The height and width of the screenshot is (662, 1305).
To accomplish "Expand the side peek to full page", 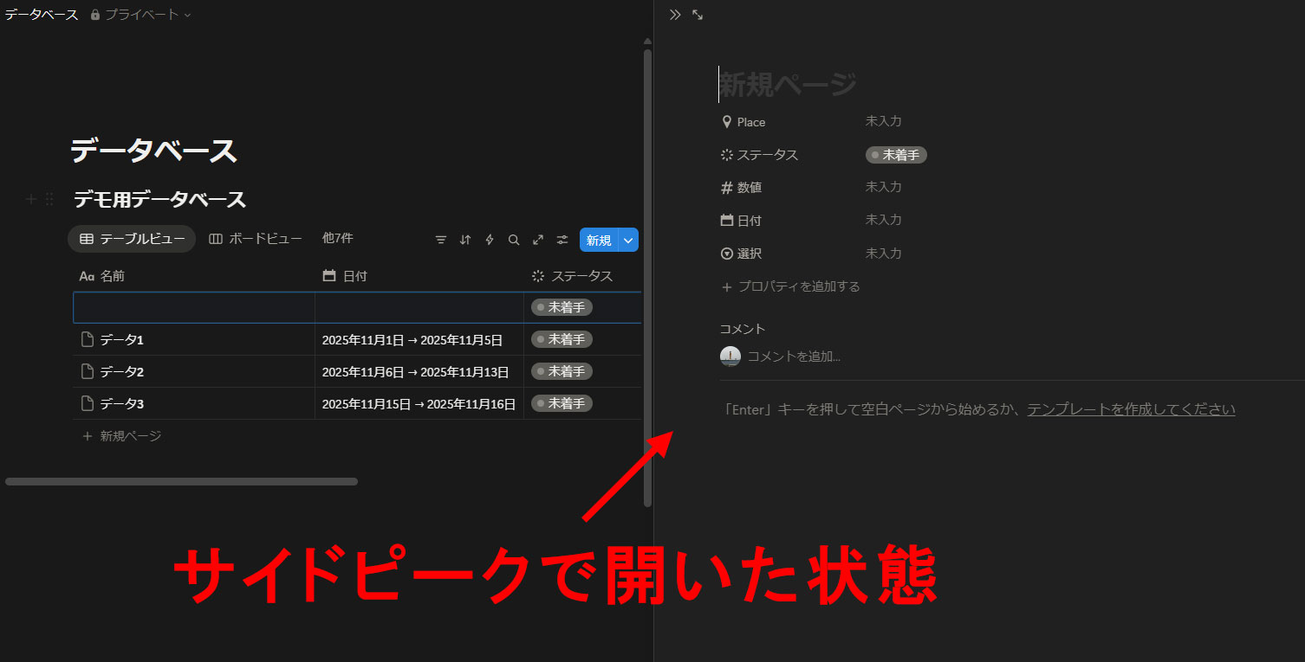I will tap(698, 15).
